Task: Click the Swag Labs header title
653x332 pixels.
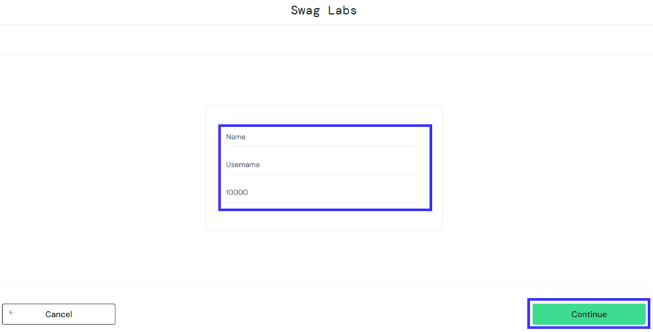Action: point(323,10)
